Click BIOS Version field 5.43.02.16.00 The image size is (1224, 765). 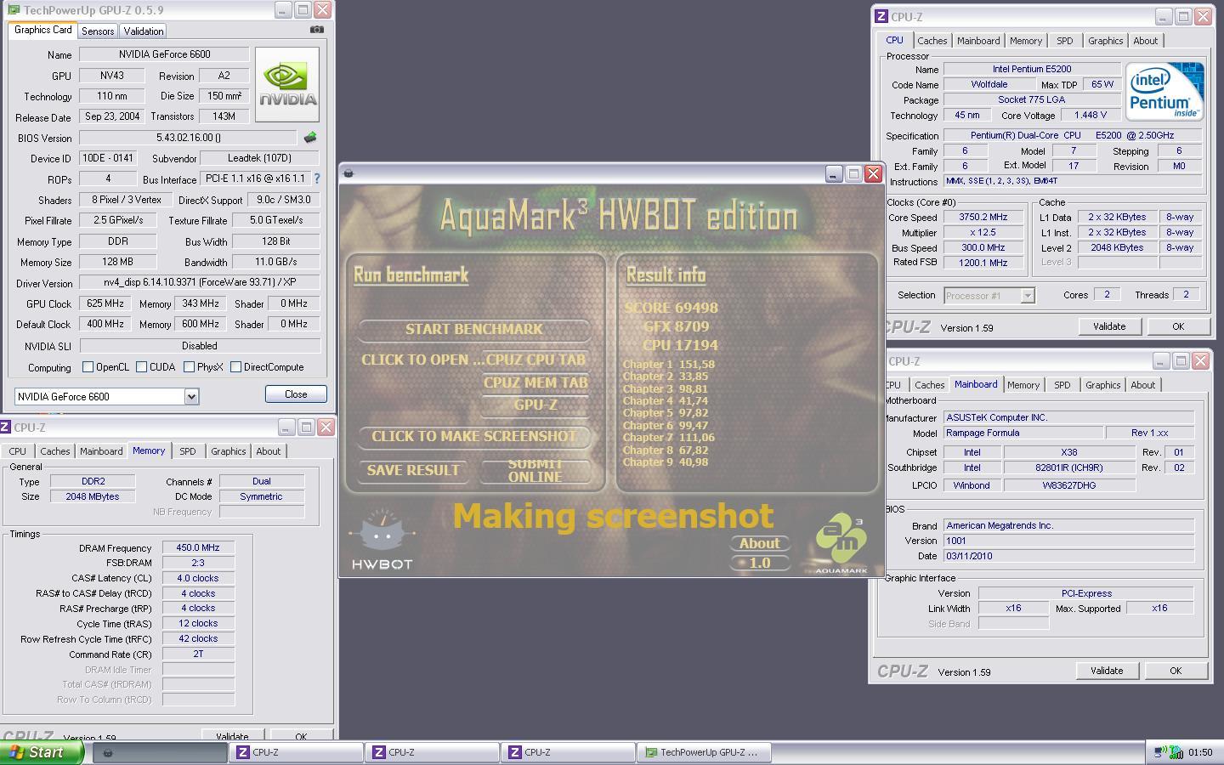pyautogui.click(x=188, y=137)
